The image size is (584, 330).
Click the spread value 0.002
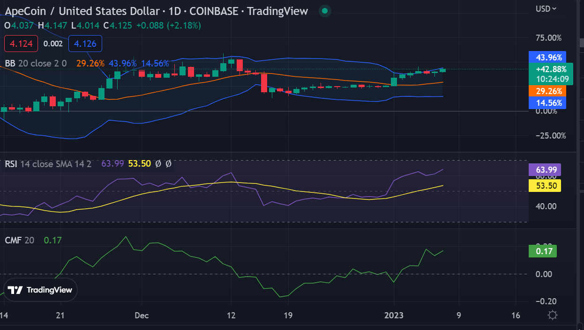point(53,44)
